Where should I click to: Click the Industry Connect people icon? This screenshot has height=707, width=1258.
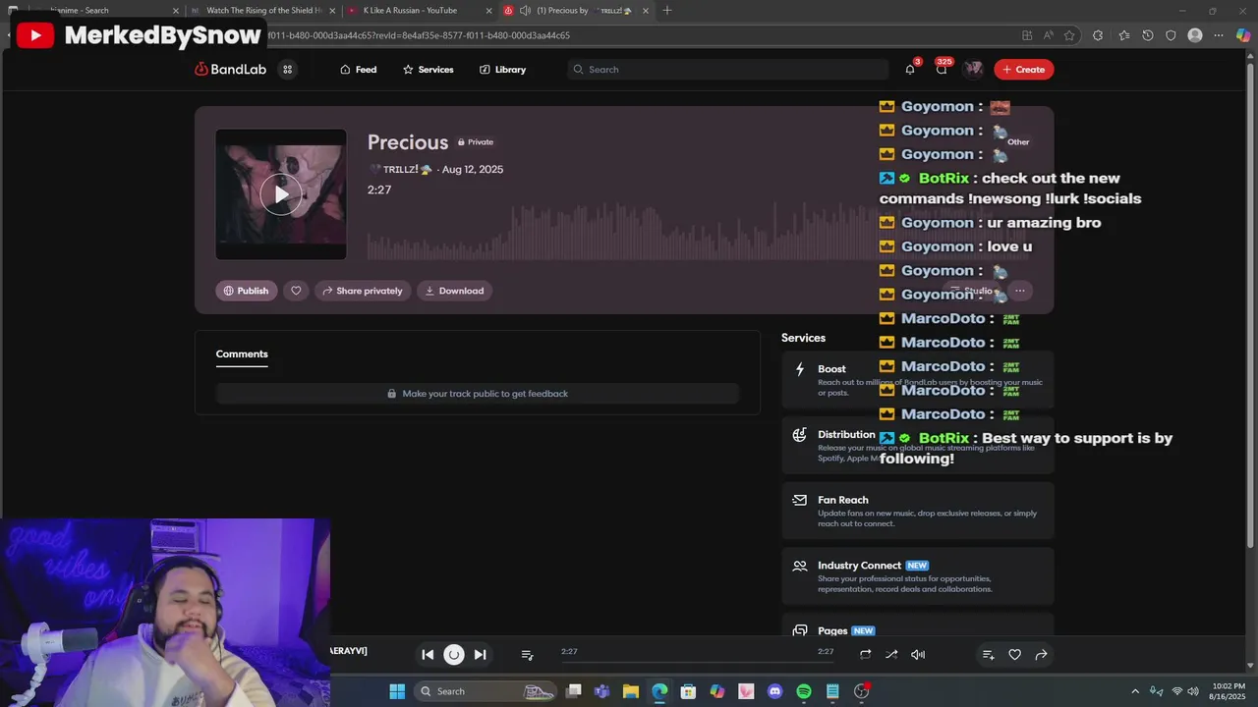point(800,566)
